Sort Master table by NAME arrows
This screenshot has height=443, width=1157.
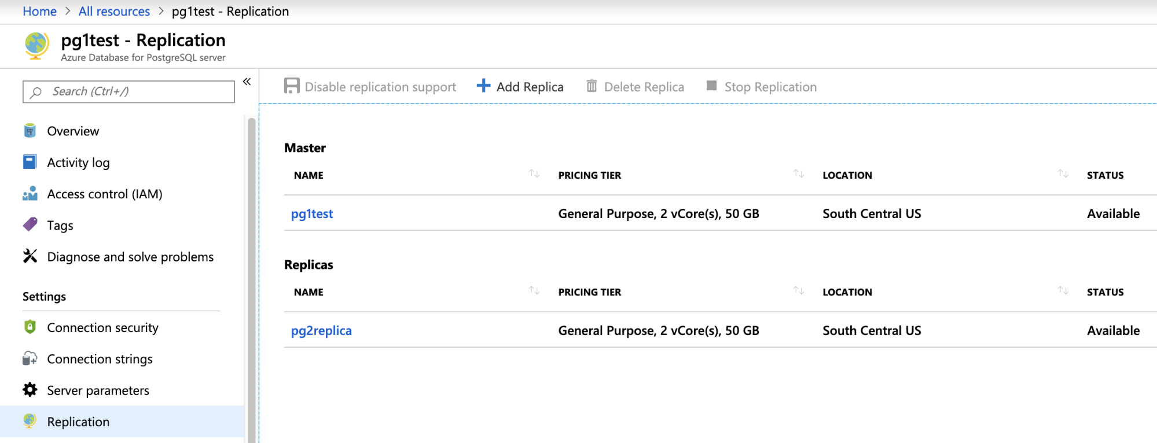click(x=534, y=173)
